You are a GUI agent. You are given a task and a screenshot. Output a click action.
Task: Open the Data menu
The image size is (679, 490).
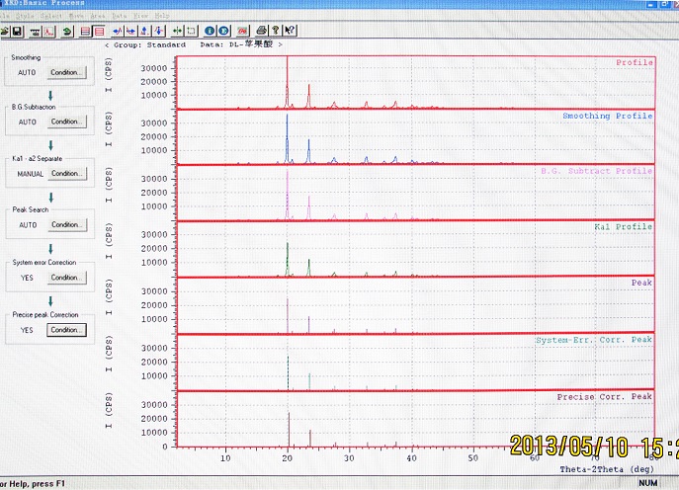(x=119, y=16)
